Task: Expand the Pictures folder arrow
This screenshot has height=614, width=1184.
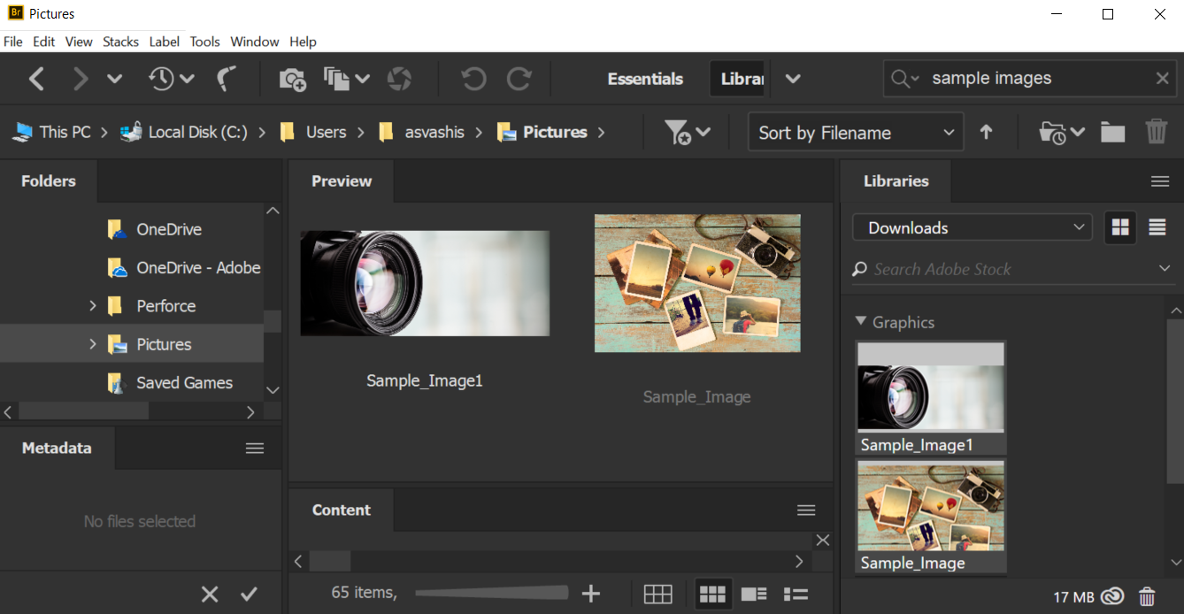Action: point(92,344)
